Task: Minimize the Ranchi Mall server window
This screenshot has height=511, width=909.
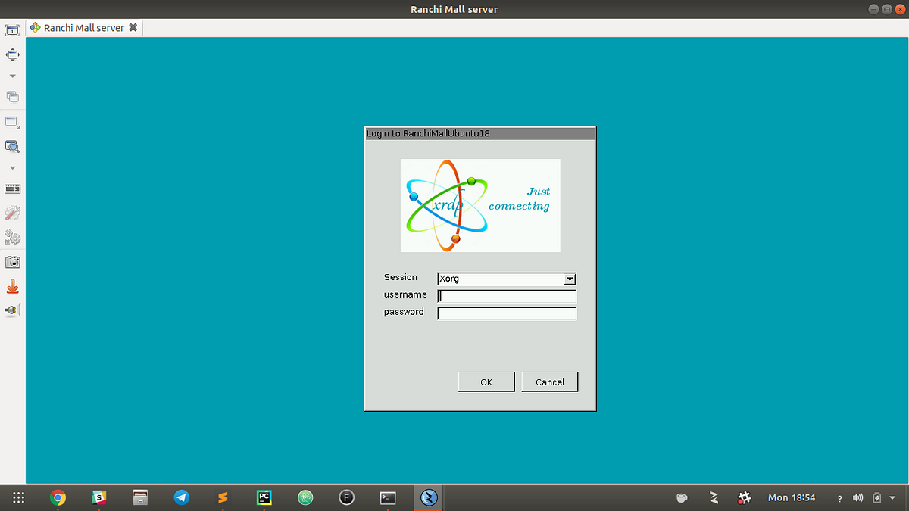Action: [874, 8]
